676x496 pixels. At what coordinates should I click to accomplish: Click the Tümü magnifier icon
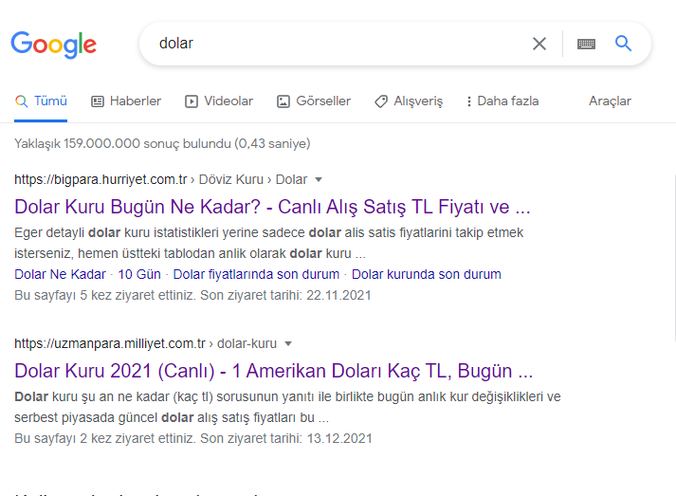pyautogui.click(x=22, y=101)
